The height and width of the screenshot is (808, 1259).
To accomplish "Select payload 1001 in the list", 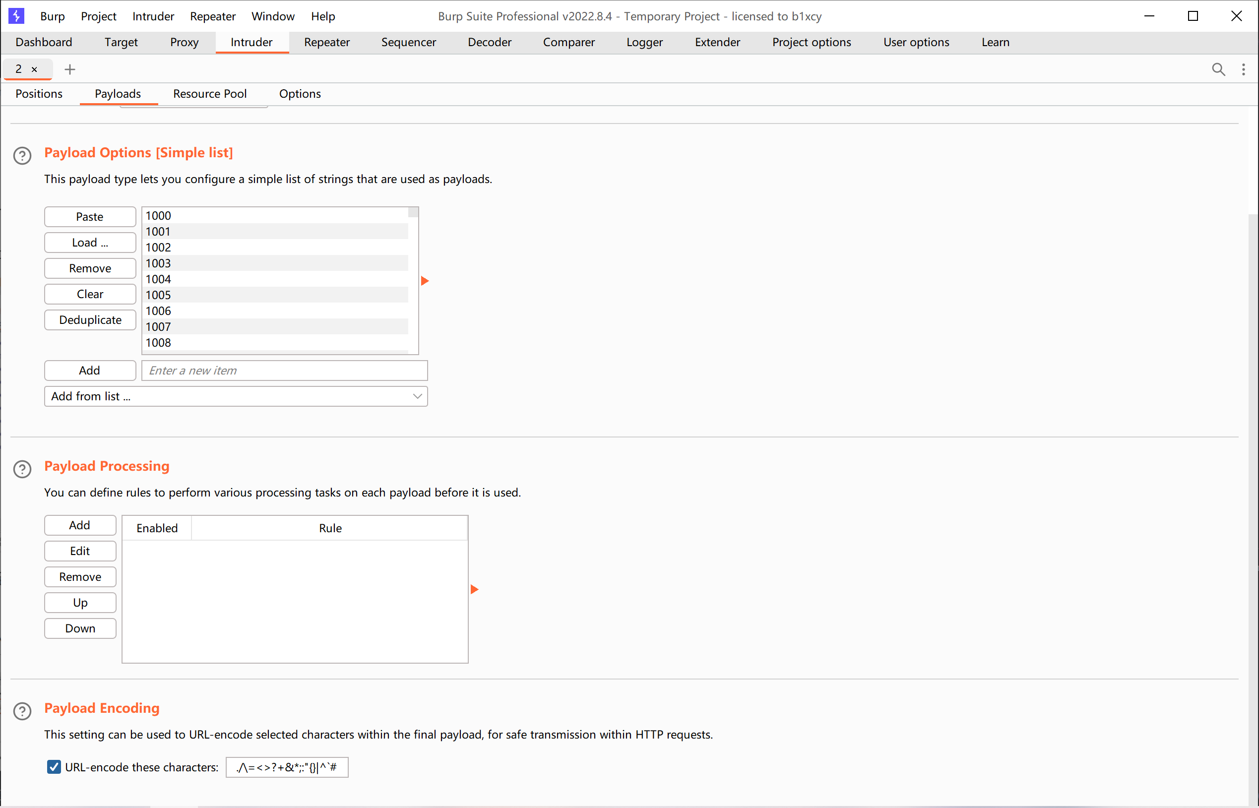I will 275,231.
